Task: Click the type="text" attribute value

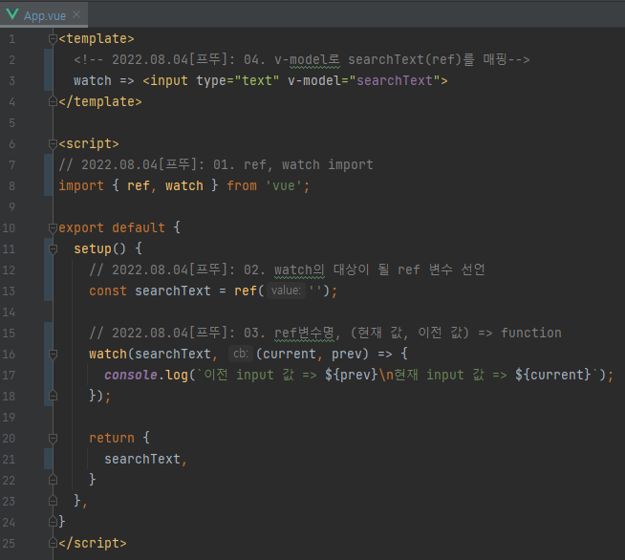Action: tap(257, 81)
